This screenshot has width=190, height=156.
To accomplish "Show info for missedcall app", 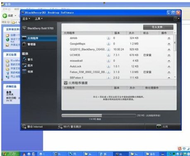I will tap(108, 61).
